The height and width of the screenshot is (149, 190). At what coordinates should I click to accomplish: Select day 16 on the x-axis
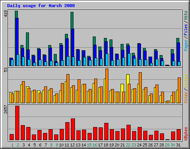coord(95,145)
